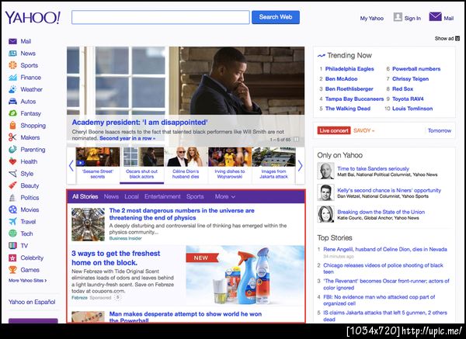The image size is (466, 339).
Task: Switch to the Entertainment stories tab
Action: click(x=162, y=196)
